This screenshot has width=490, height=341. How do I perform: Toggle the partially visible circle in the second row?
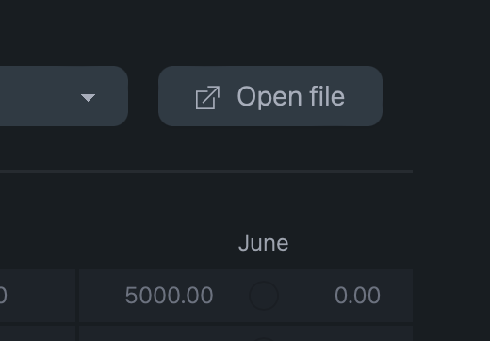264,339
